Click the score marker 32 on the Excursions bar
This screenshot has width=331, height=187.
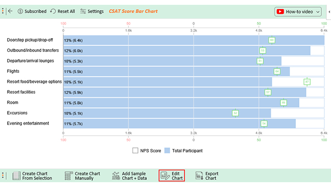[x=235, y=113]
